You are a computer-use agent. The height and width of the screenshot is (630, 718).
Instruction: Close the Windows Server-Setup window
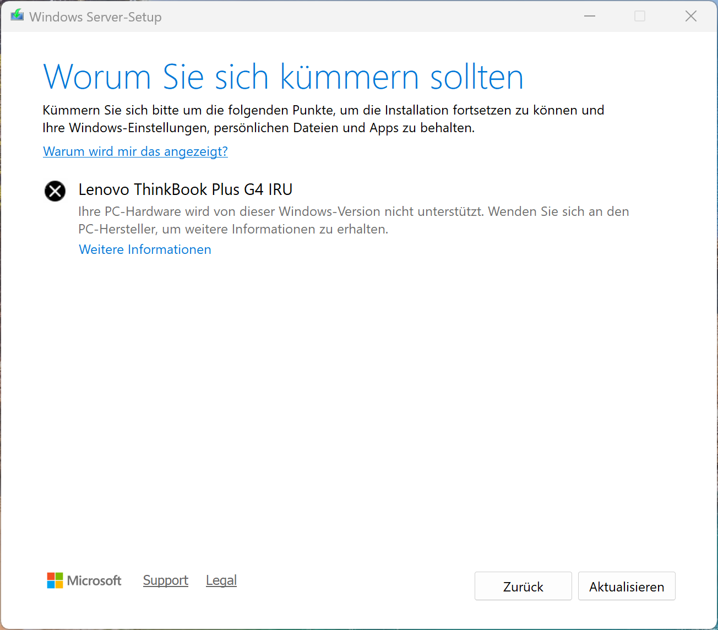(x=691, y=16)
